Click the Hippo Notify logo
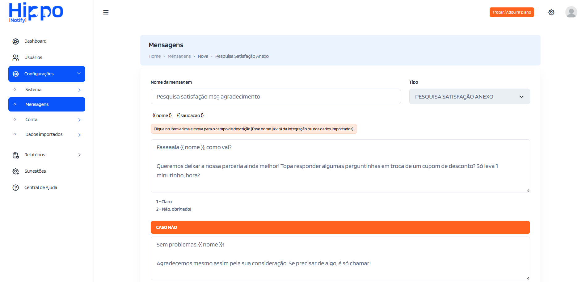Viewport: 586px width, 282px height. [36, 12]
